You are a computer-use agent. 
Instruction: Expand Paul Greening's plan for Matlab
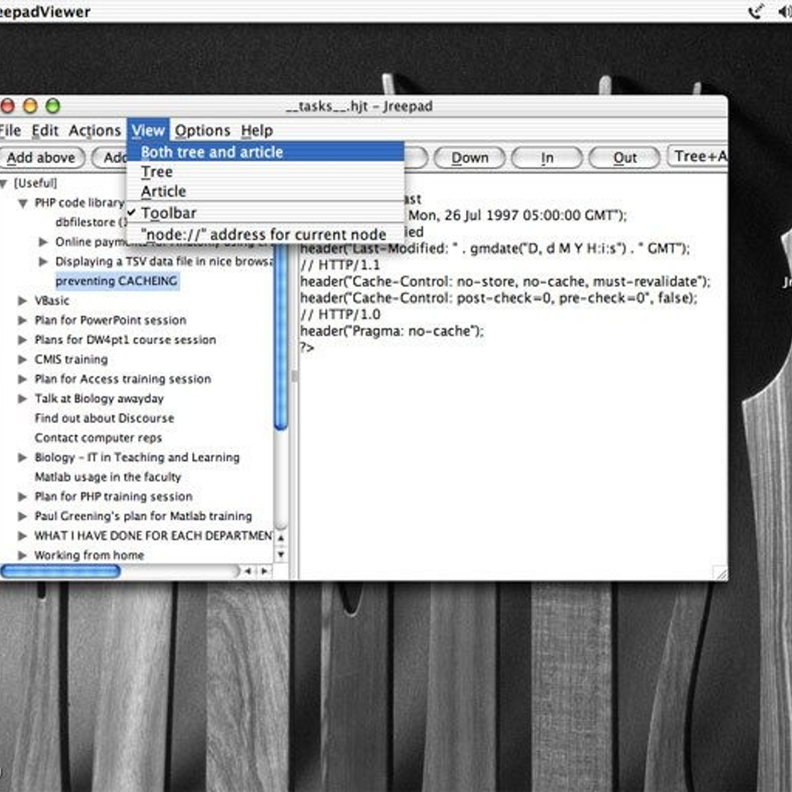click(22, 516)
